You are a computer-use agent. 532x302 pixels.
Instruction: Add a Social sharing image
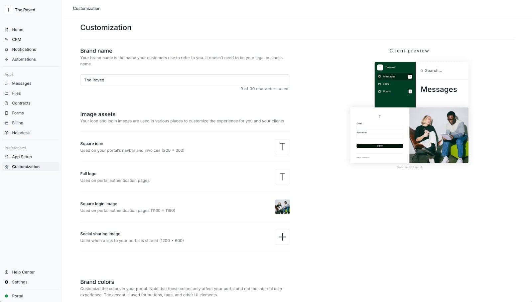coord(282,237)
